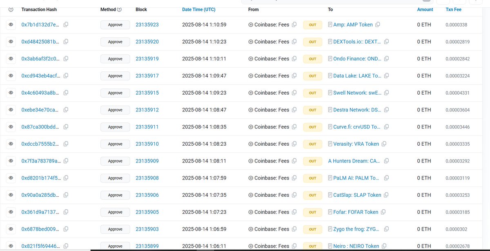490x251 pixels.
Task: Preview transaction 0x87ca300bdd with eye icon
Action: (11, 127)
